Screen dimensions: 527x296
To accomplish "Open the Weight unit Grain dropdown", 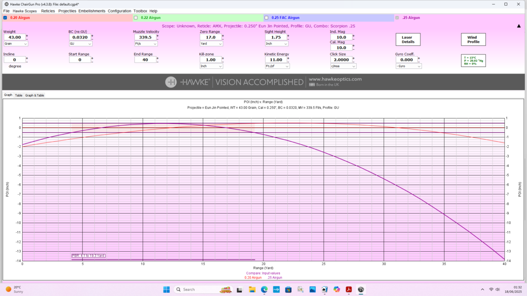I will pos(15,44).
